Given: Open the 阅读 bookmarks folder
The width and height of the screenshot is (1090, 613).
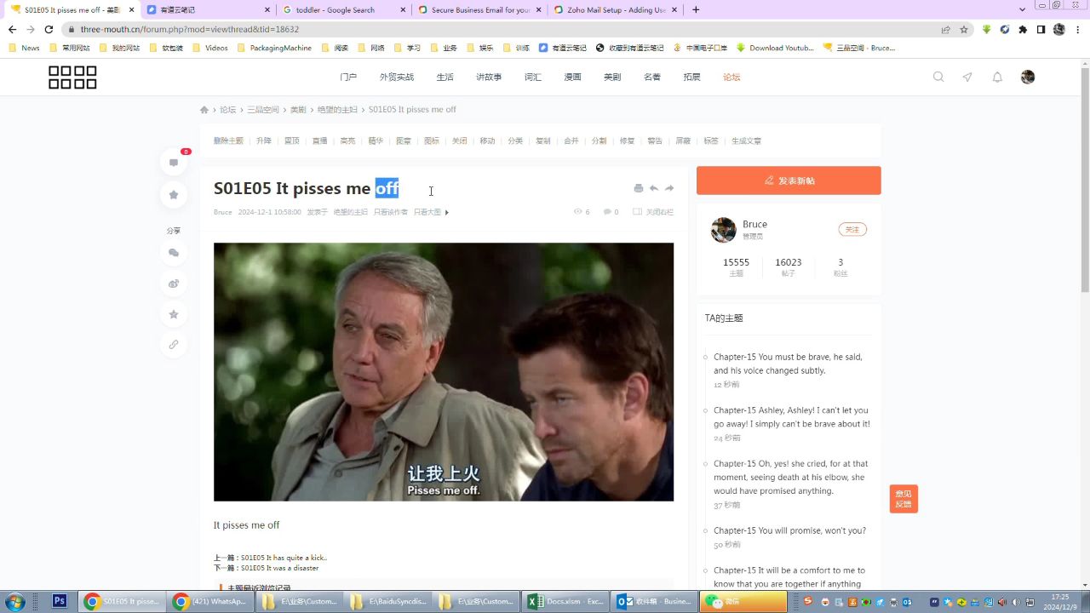Looking at the screenshot, I should (335, 48).
